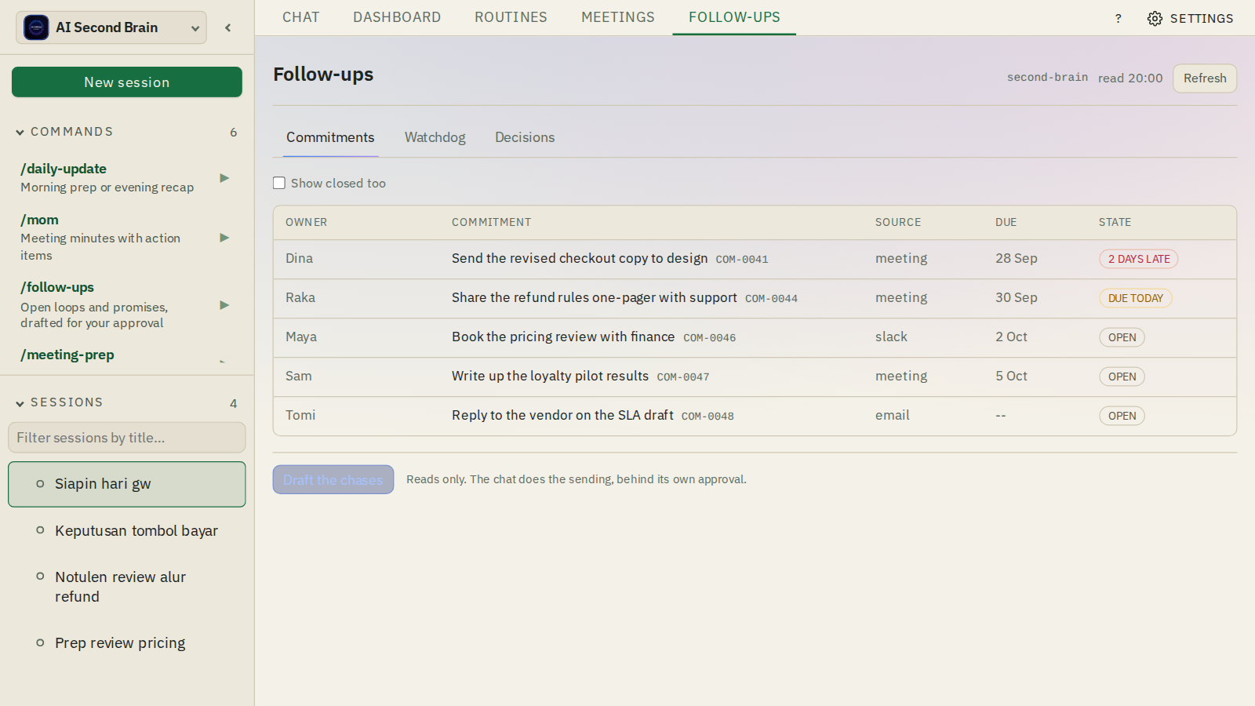Run the /mom command play arrow

[x=224, y=238]
